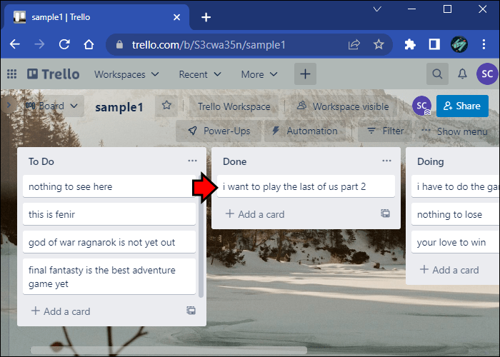500x357 pixels.
Task: Open card 'your love to win'
Action: [456, 242]
